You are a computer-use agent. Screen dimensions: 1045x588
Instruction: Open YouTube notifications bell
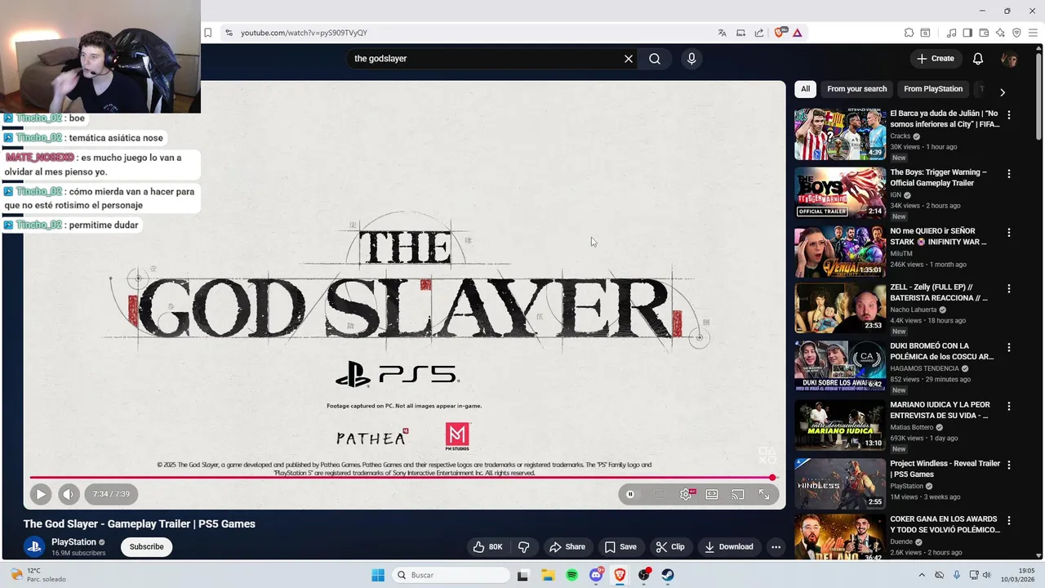pos(978,59)
